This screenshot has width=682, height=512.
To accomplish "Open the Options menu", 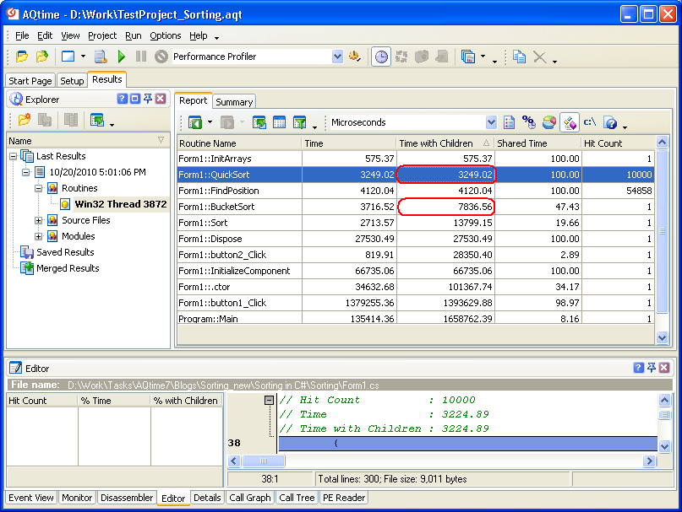I will (x=166, y=35).
